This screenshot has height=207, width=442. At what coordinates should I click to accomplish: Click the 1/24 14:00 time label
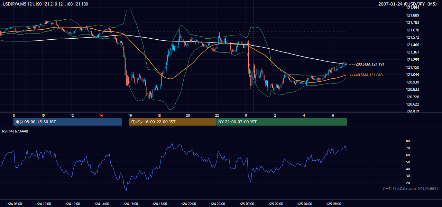tap(101, 204)
